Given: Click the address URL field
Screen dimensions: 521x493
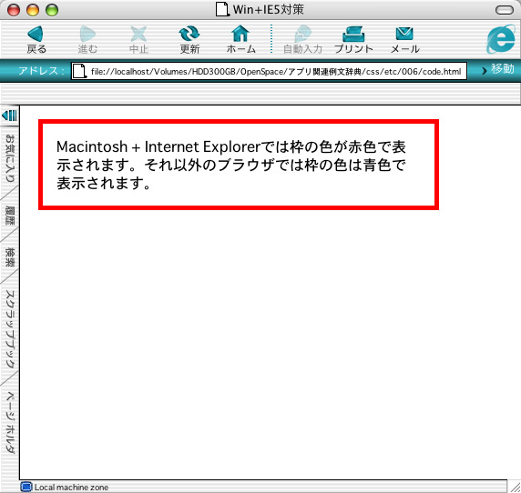Looking at the screenshot, I should point(269,71).
